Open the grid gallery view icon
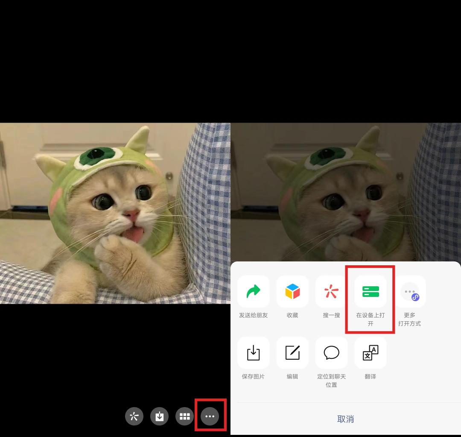 coord(185,416)
